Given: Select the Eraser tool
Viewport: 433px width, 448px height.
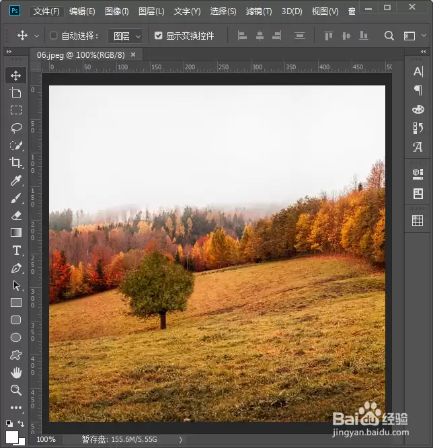Looking at the screenshot, I should (16, 215).
